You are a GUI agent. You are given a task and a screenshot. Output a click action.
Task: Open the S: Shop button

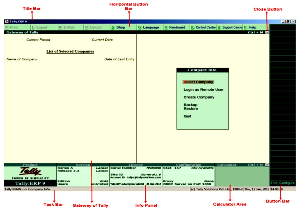[x=123, y=27]
